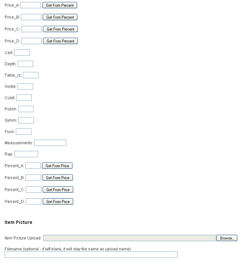
Task: Click the Browse button for picture upload
Action: 227,238
